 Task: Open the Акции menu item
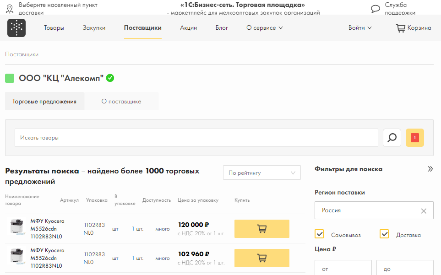(x=188, y=28)
